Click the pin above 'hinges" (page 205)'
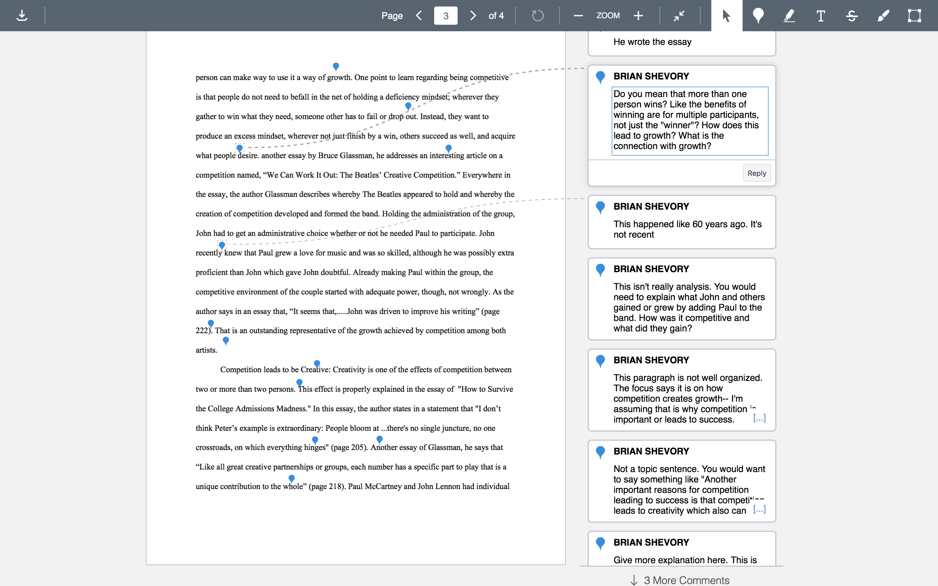The image size is (938, 586). click(x=315, y=440)
